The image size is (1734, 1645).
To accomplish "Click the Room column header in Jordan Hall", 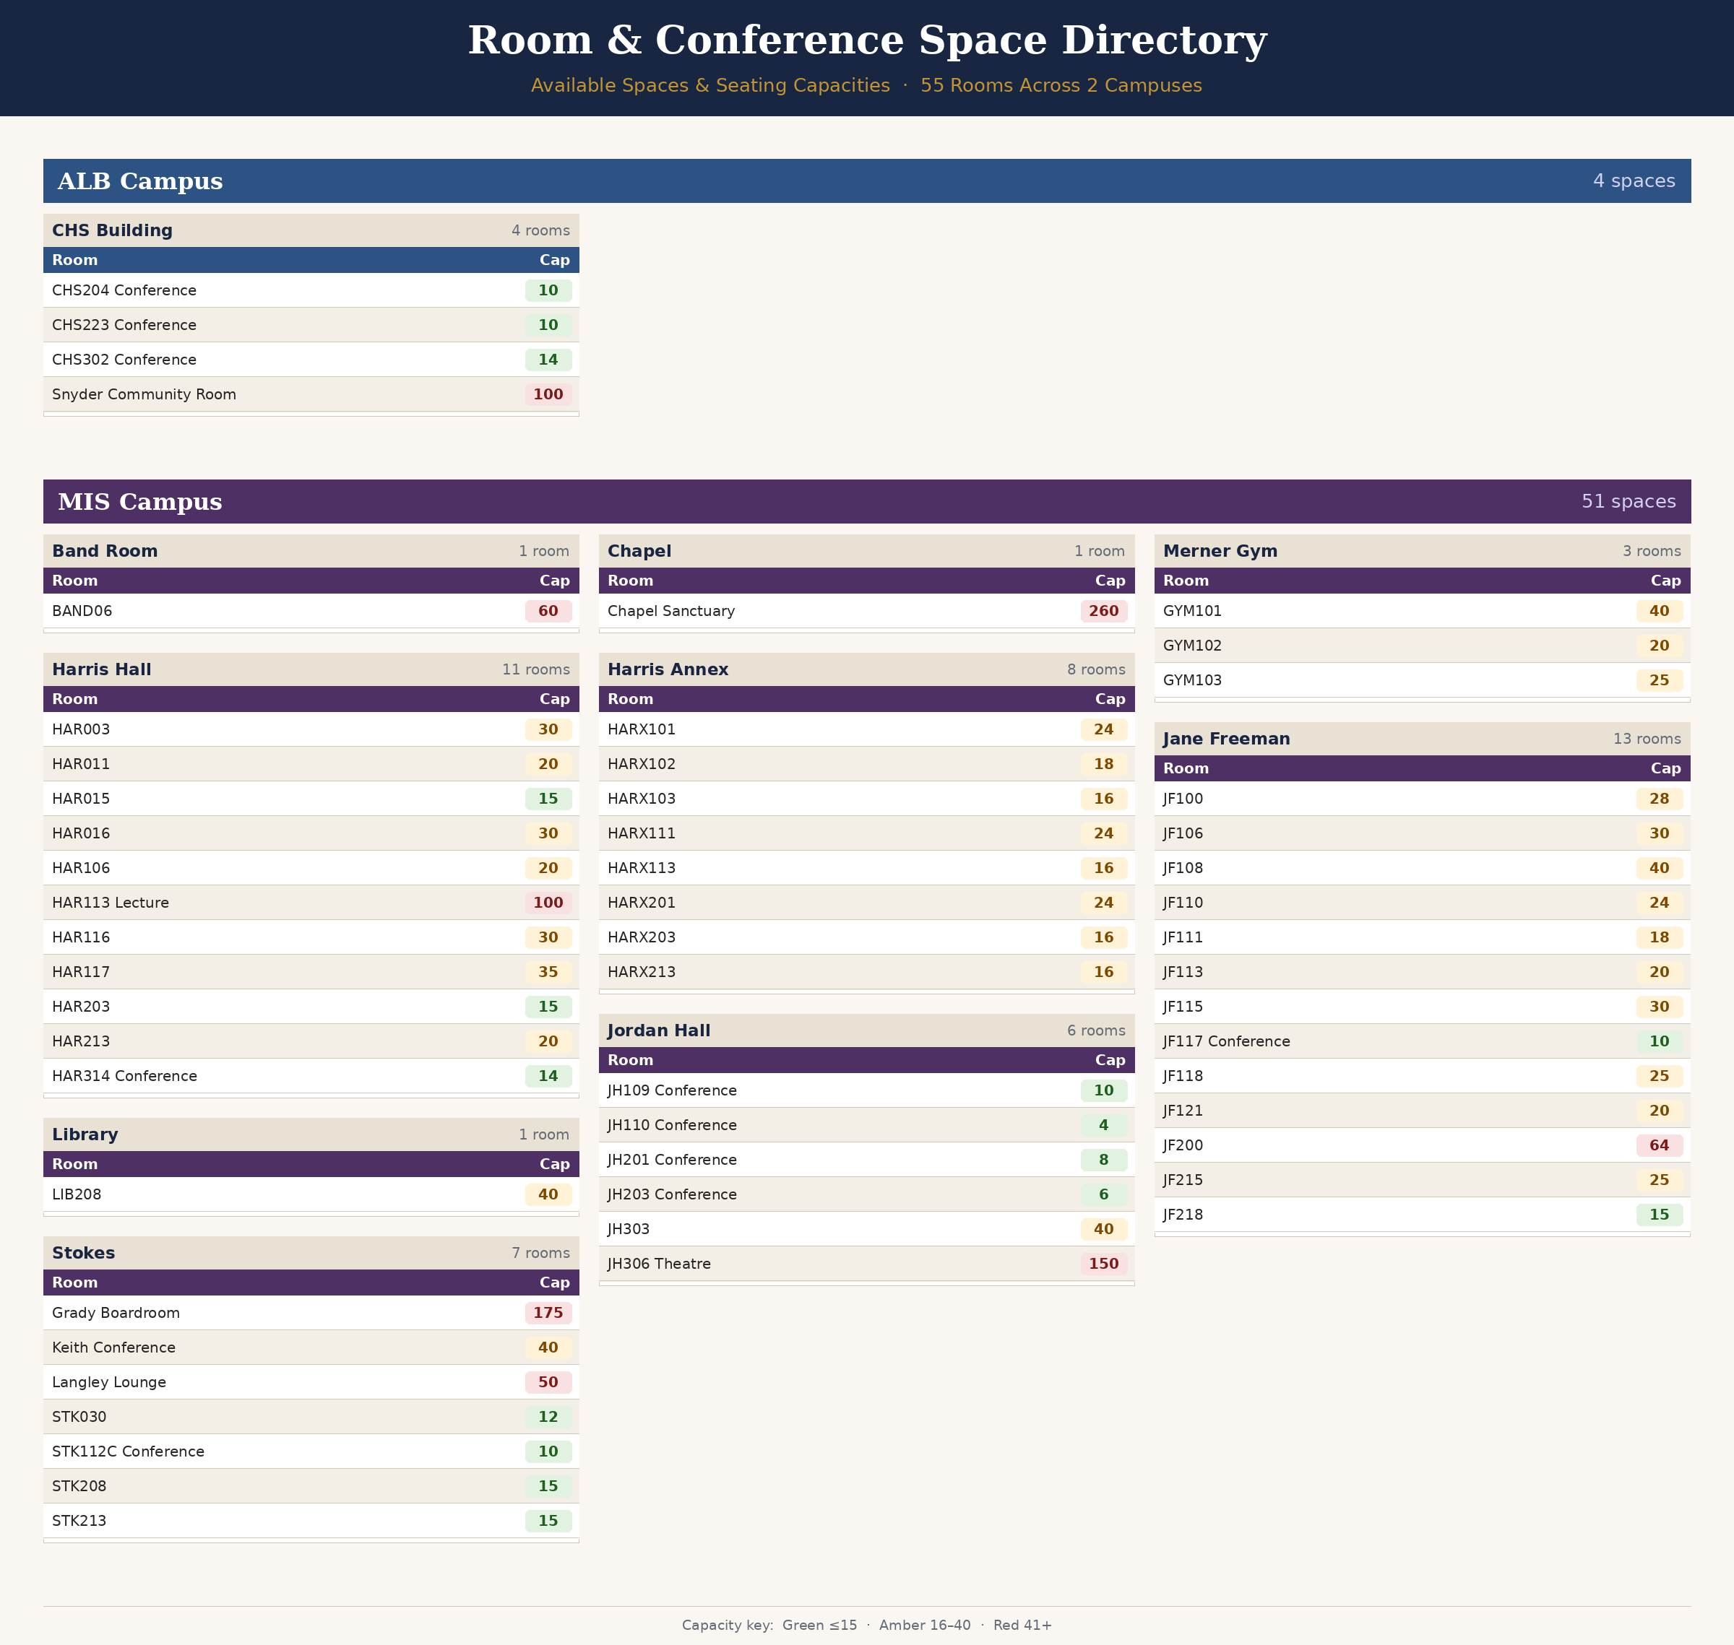I will pyautogui.click(x=630, y=1060).
